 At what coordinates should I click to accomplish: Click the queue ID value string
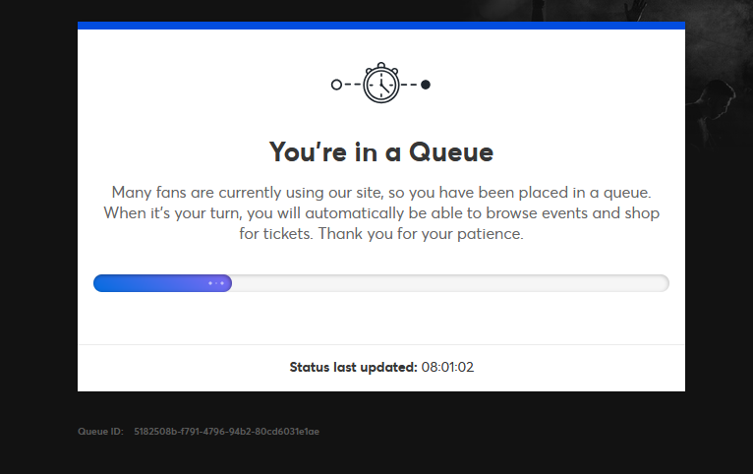click(227, 431)
